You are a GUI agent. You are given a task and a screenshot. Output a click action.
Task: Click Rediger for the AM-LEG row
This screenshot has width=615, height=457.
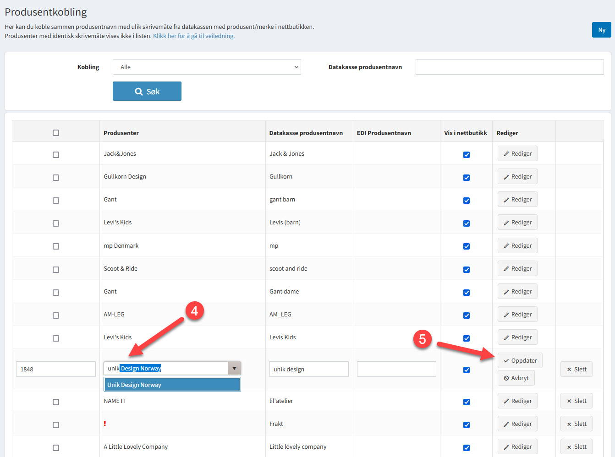point(517,315)
